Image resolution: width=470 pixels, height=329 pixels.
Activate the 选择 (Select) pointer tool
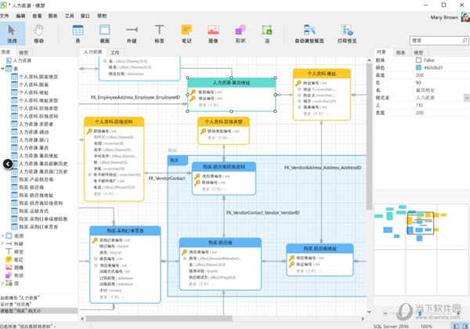click(12, 34)
